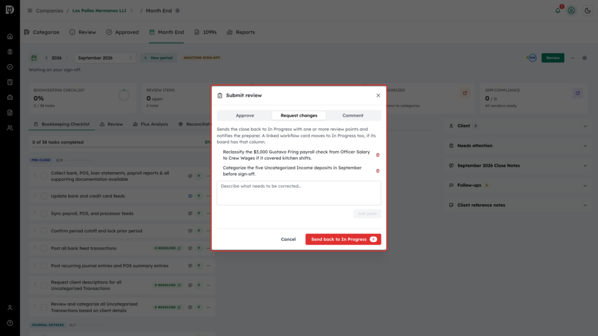Open the September 2026 period dropdown

[105, 58]
